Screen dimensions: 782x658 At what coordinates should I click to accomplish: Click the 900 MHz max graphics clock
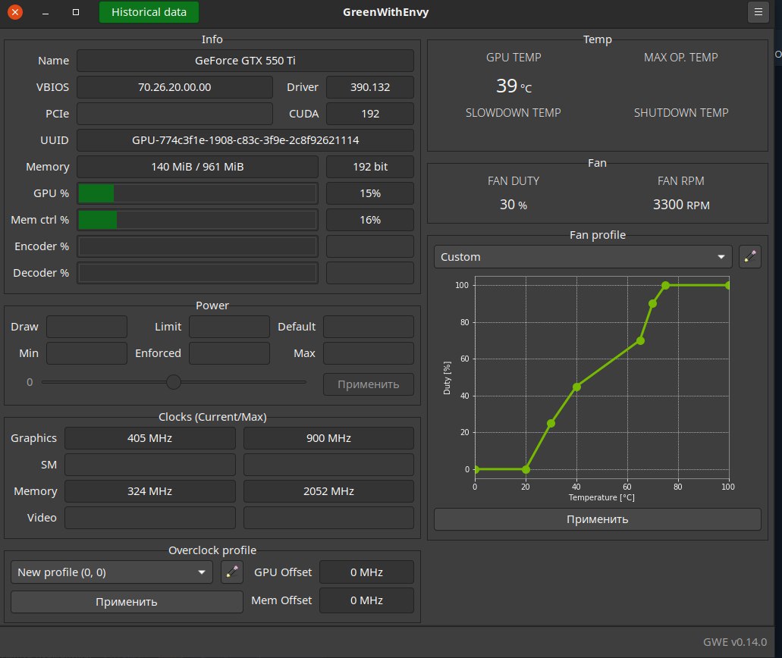click(x=328, y=438)
